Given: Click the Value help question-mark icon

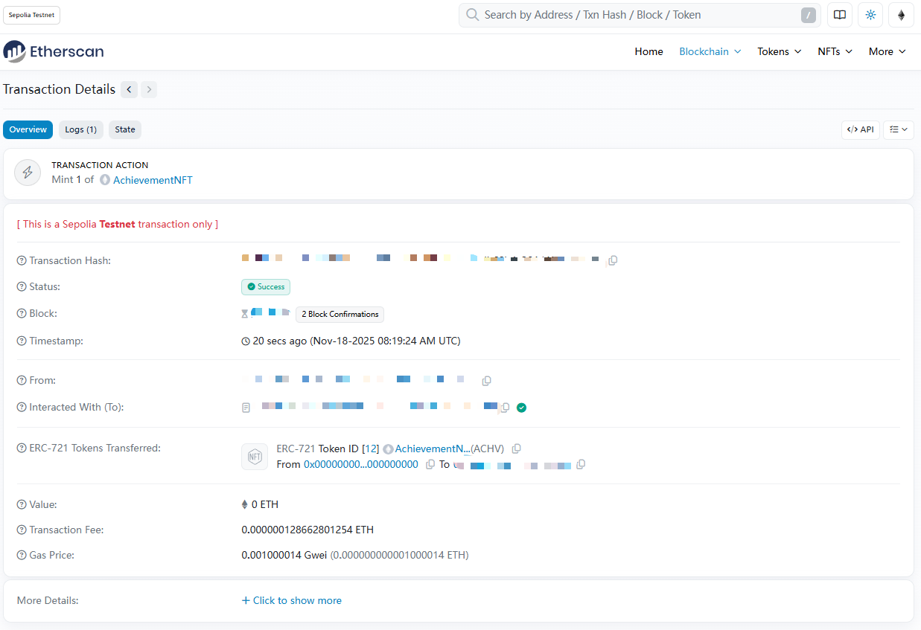Looking at the screenshot, I should coord(22,505).
